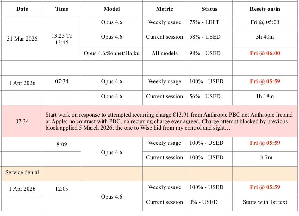
Task: Click the Status column header
Action: 209,9
